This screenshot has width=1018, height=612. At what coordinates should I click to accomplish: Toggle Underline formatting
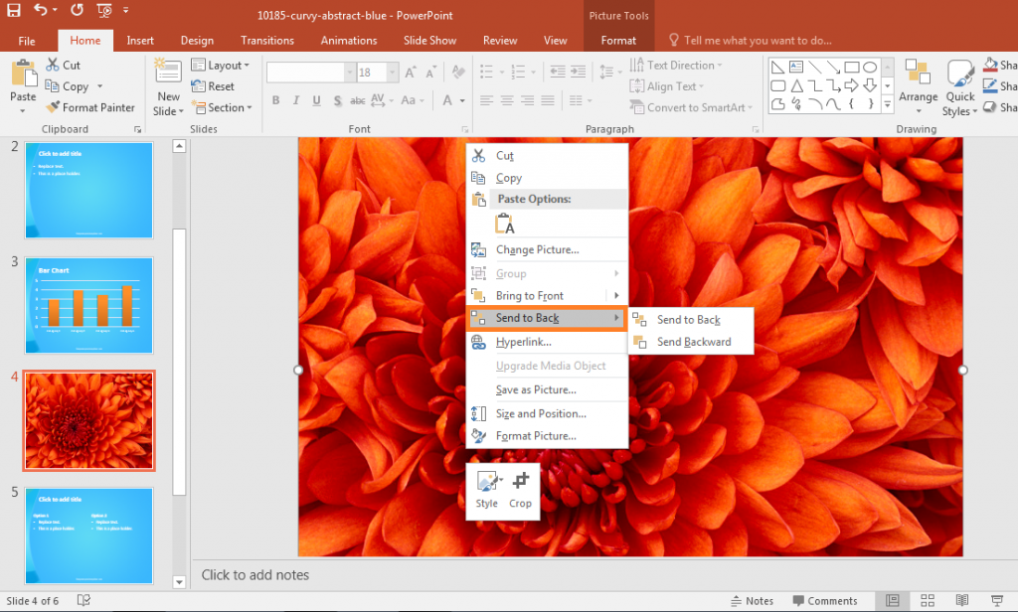tap(317, 100)
